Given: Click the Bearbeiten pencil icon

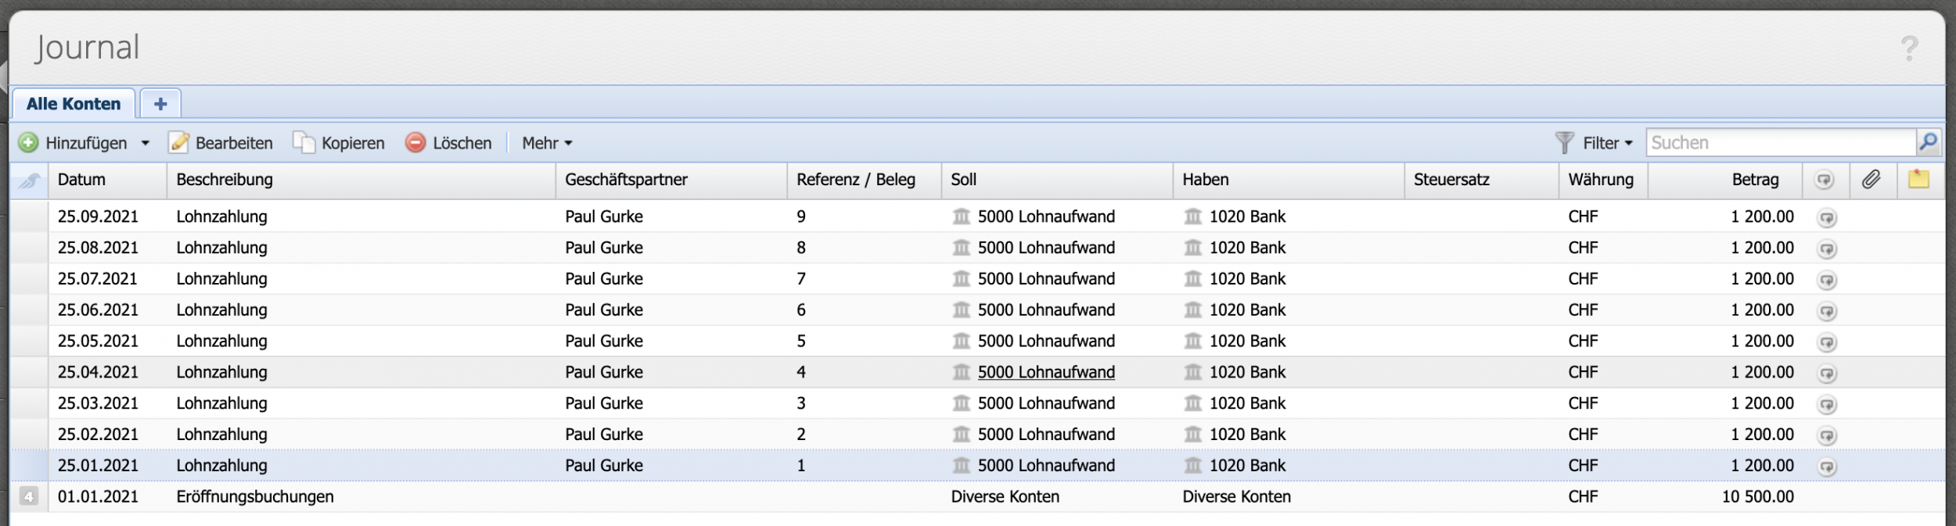Looking at the screenshot, I should (179, 143).
